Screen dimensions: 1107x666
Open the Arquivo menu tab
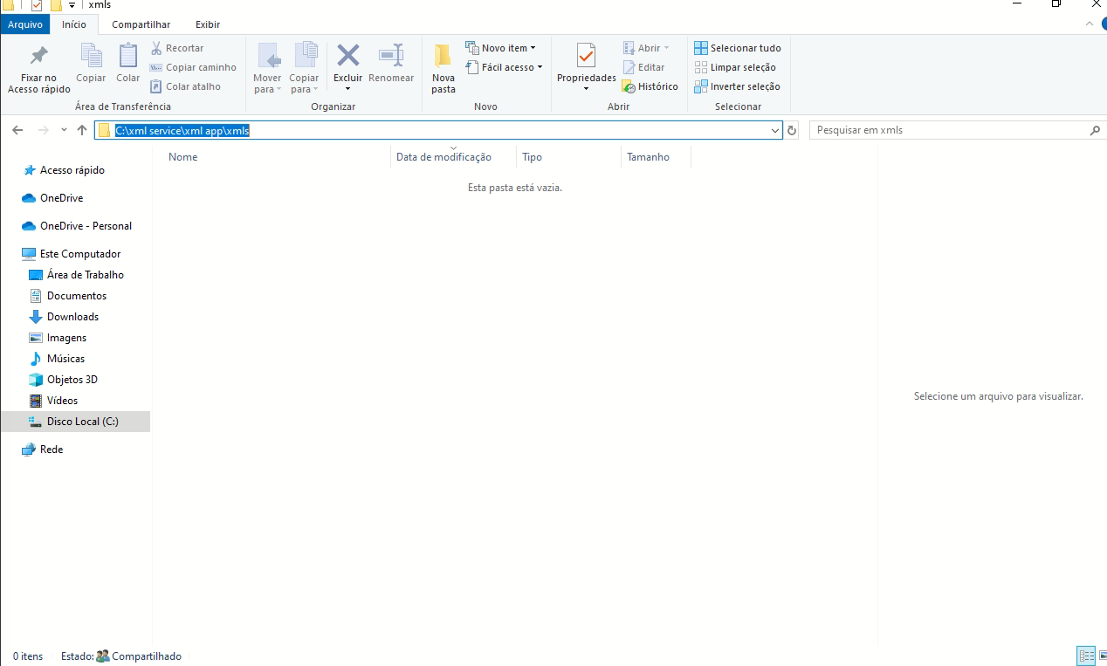click(24, 24)
